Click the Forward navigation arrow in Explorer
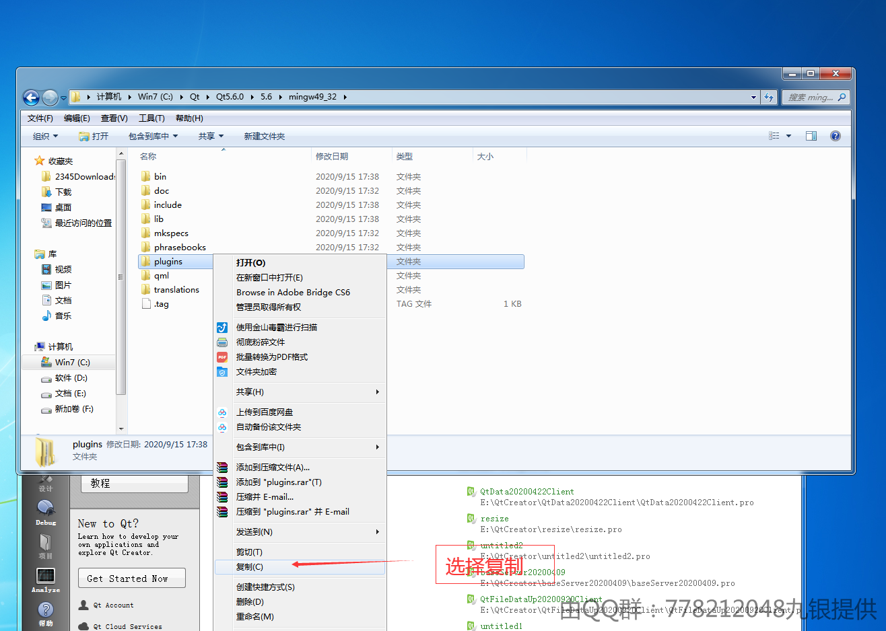Screen dimensions: 886x631 [50, 98]
